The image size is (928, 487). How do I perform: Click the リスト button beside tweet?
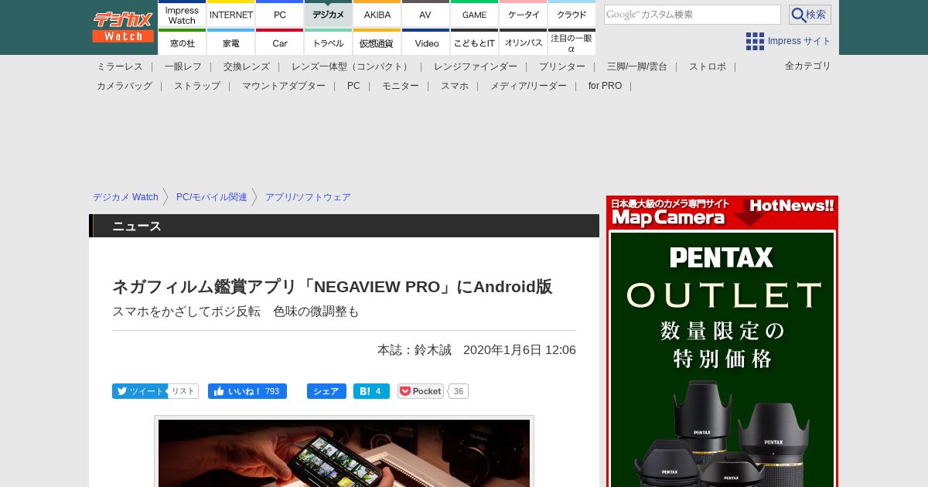(x=183, y=391)
